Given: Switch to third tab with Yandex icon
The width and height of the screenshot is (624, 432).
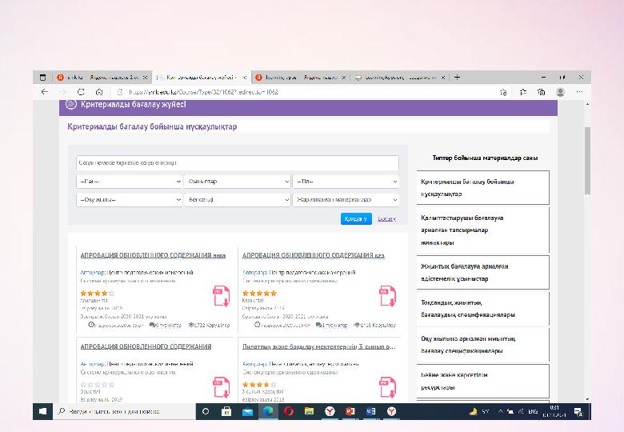Looking at the screenshot, I should click(301, 77).
